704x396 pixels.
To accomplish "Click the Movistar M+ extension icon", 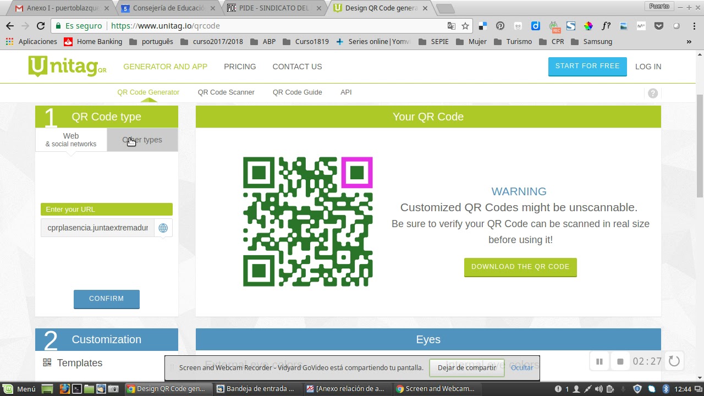I will point(641,26).
